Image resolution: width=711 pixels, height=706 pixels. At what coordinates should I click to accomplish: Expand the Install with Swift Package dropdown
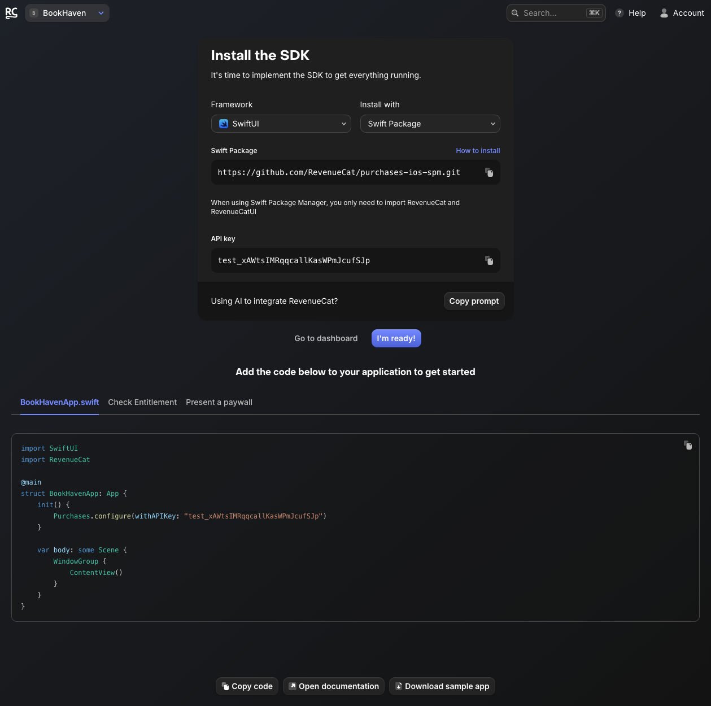click(x=430, y=124)
